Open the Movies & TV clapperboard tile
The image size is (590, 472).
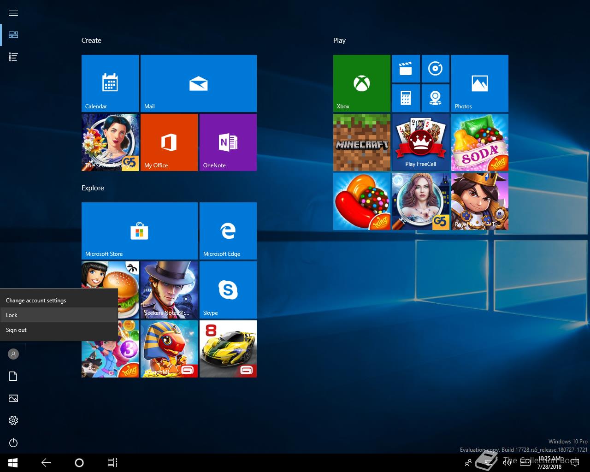point(406,69)
